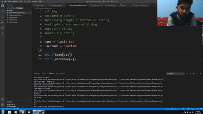Image resolution: width=203 pixels, height=114 pixels.
Task: Click the UTF-8 encoding status item
Action: [x=183, y=109]
